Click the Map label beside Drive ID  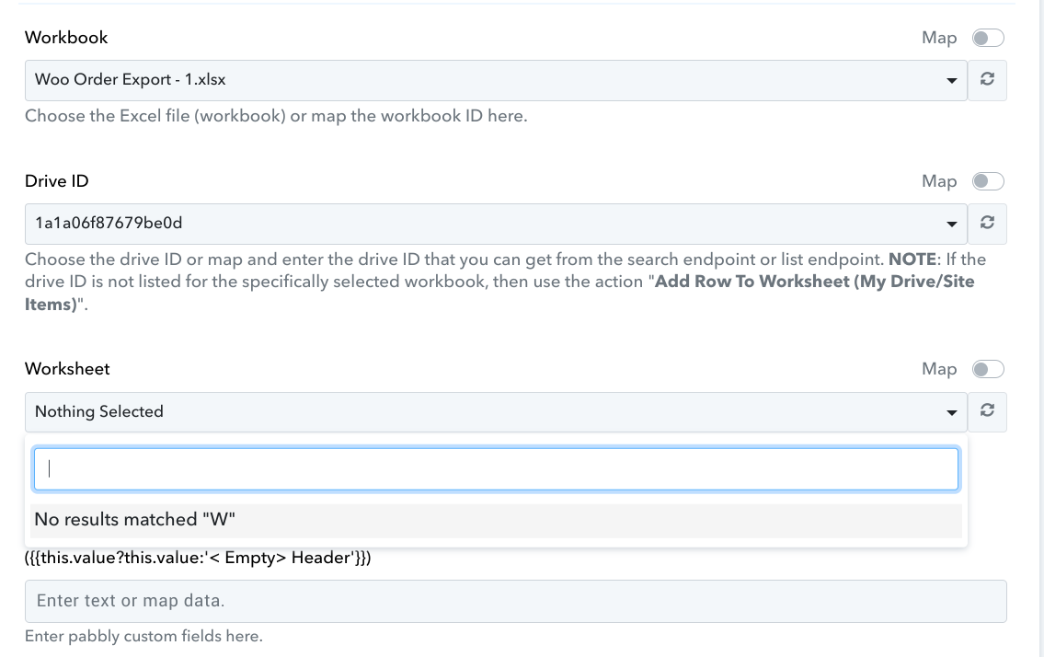939,181
